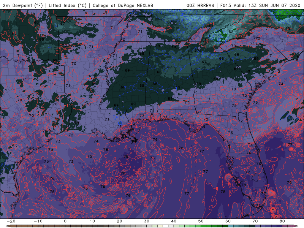Click the 0 label on the color scale
This screenshot has height=228, width=304.
(65, 221)
